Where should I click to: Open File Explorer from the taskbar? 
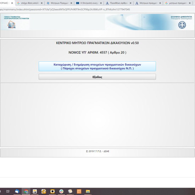pyautogui.click(x=88, y=191)
